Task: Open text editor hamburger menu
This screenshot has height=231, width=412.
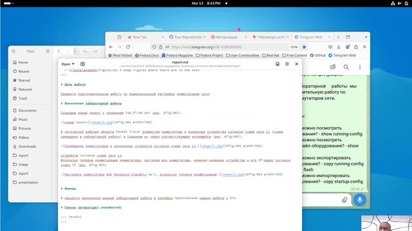Action: 287,64
